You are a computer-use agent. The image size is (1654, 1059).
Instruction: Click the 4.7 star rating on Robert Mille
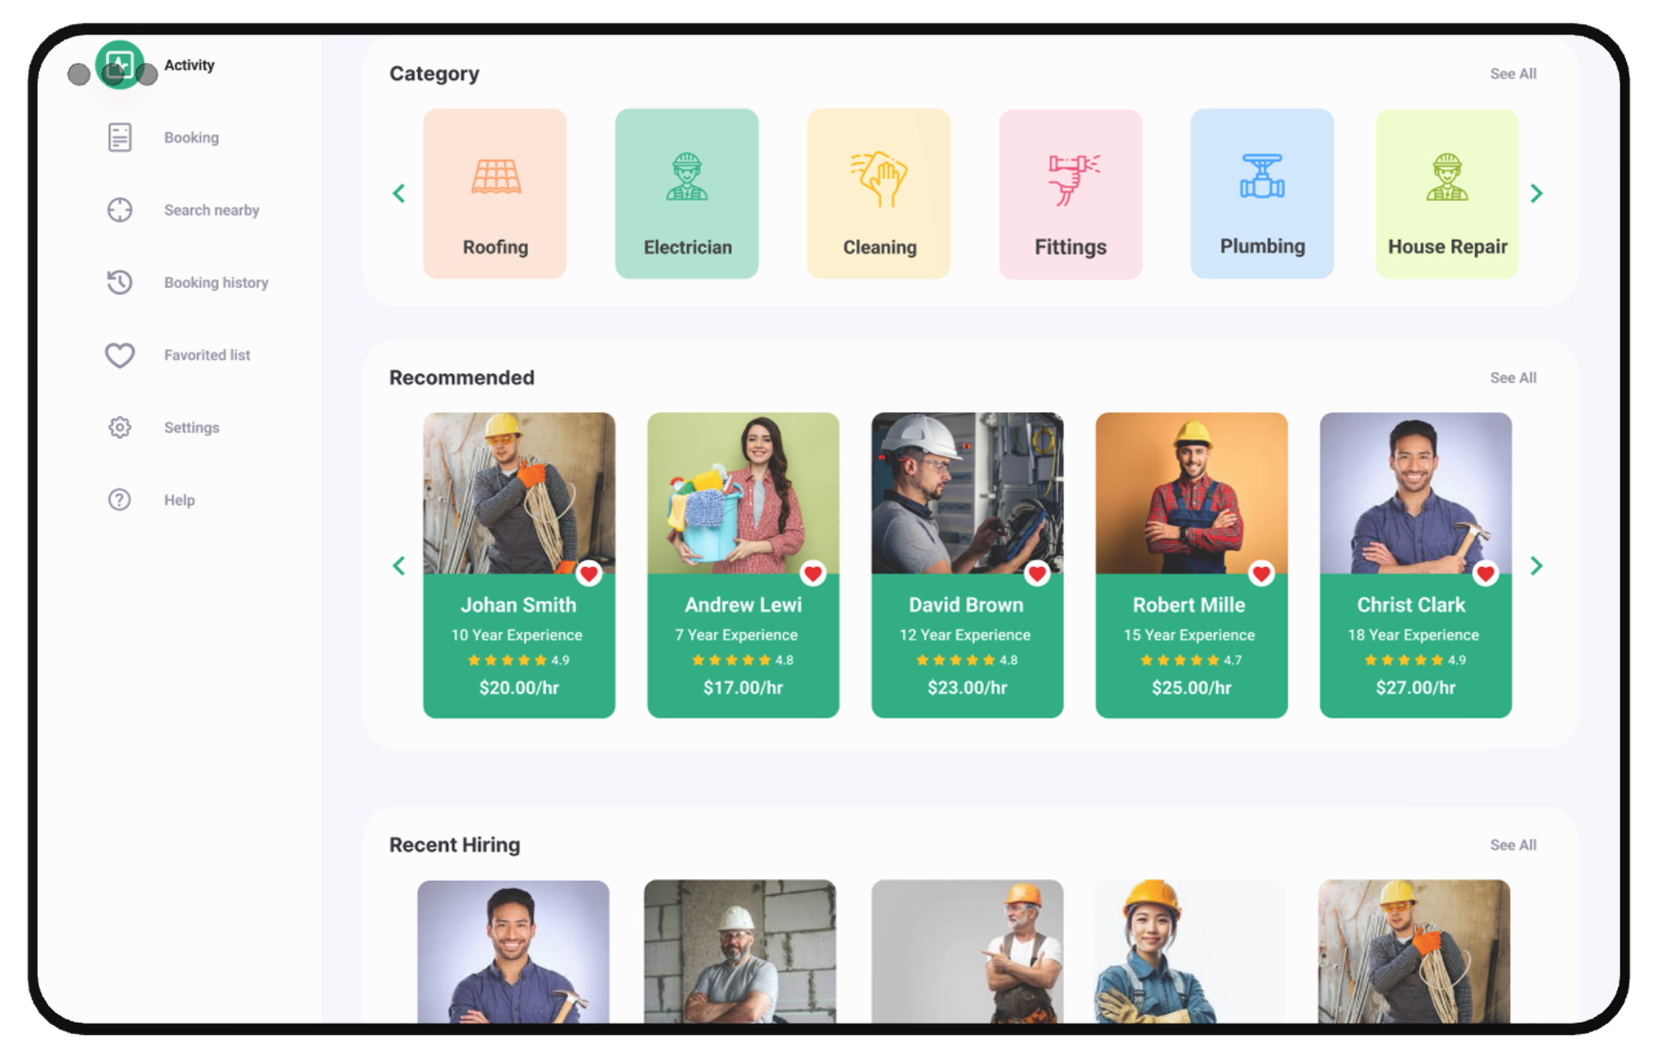tap(1191, 659)
